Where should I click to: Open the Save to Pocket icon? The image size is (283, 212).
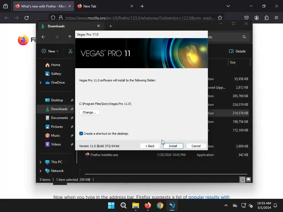click(247, 18)
